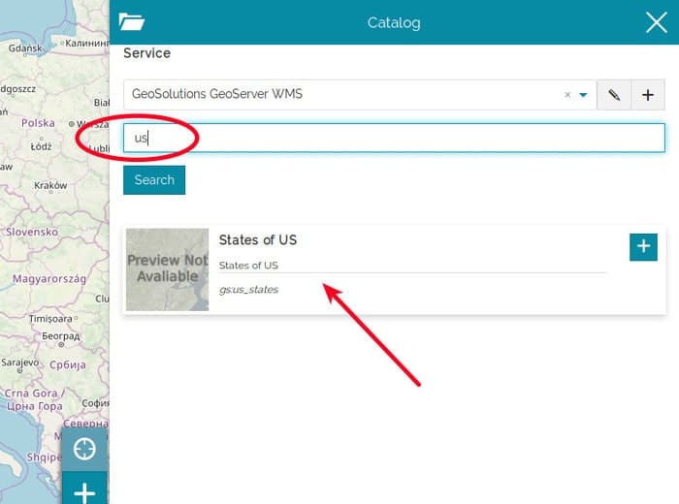Add States of US layer to map
Viewport: 679px width, 504px height.
pyautogui.click(x=643, y=246)
